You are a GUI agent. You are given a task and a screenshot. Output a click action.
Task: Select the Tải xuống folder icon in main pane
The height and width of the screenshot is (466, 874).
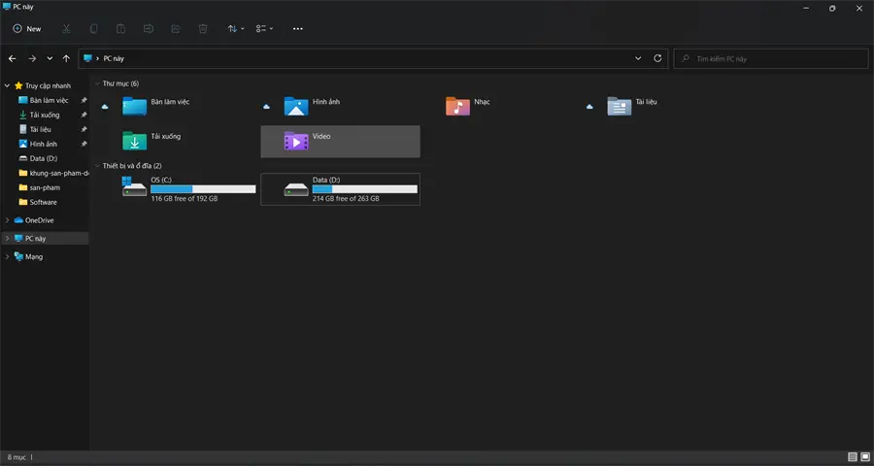click(x=134, y=141)
